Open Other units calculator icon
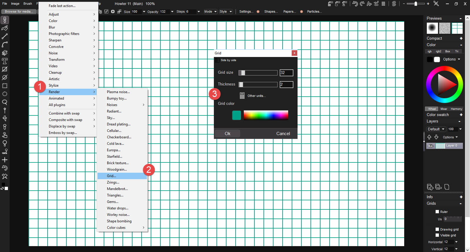This screenshot has height=252, width=470. click(x=242, y=96)
